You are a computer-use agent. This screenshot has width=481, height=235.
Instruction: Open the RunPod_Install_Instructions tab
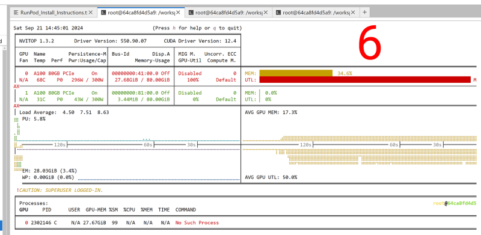[x=54, y=13]
